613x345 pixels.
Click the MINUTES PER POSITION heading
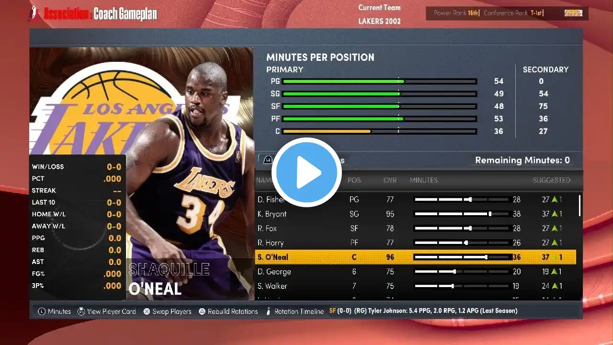(320, 57)
